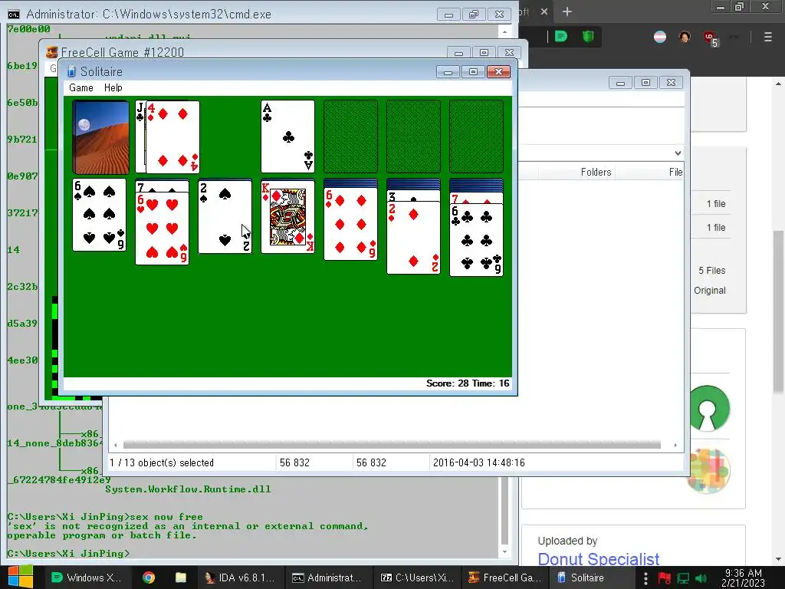Select the empty second foundation slot

tap(350, 137)
